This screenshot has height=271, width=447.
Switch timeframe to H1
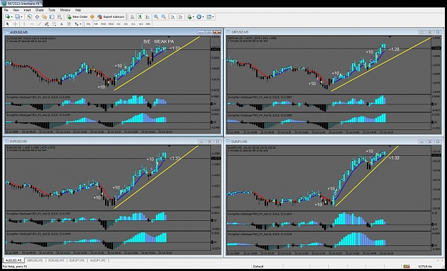click(x=118, y=24)
